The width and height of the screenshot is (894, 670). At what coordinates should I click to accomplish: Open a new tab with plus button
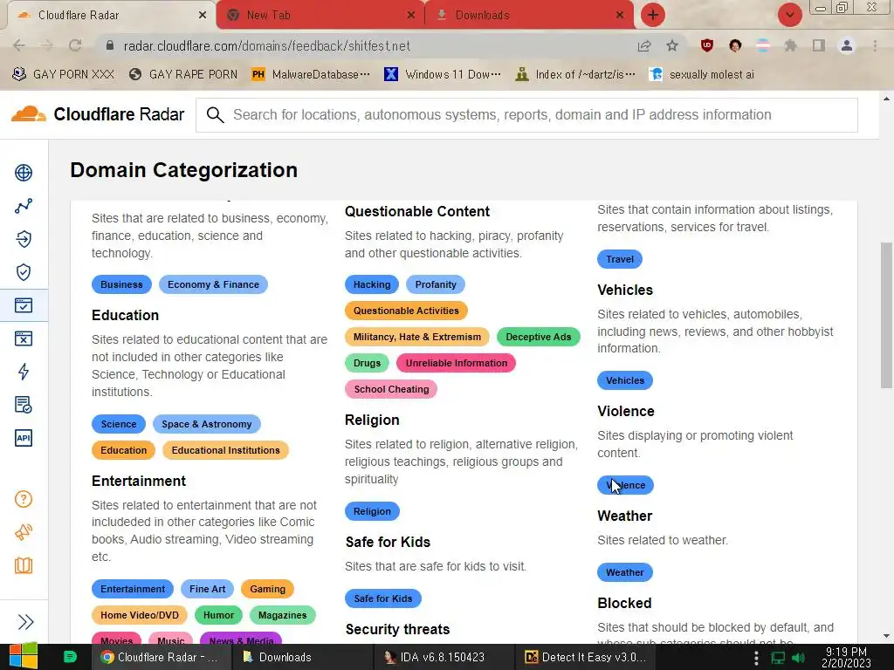(653, 15)
